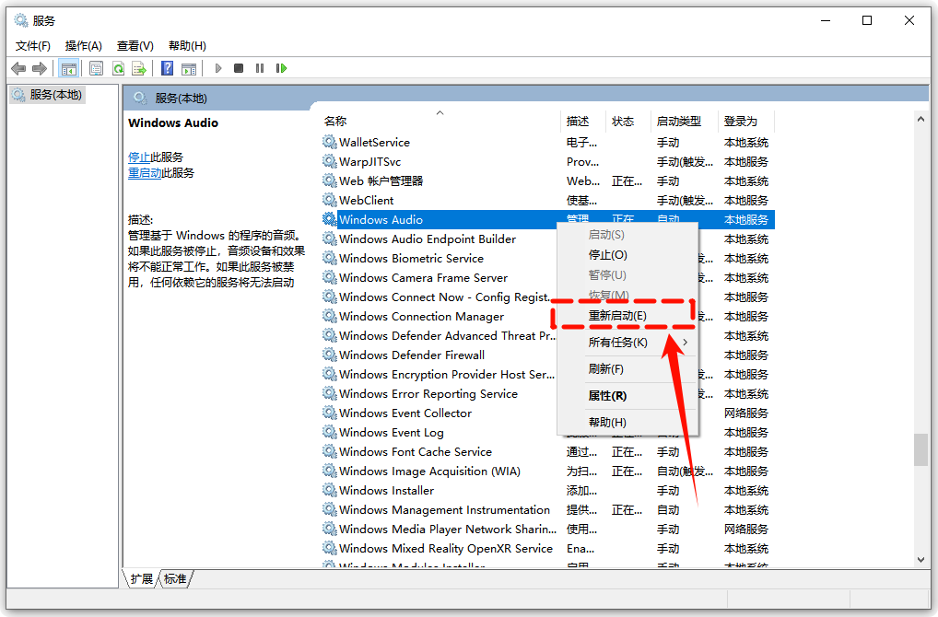Click the gear icon beside Windows Audio Endpoint Builder

coord(330,239)
